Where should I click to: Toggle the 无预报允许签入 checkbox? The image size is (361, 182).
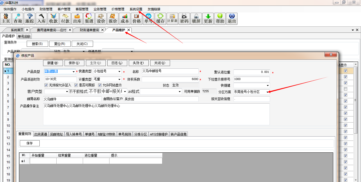coord(46,85)
